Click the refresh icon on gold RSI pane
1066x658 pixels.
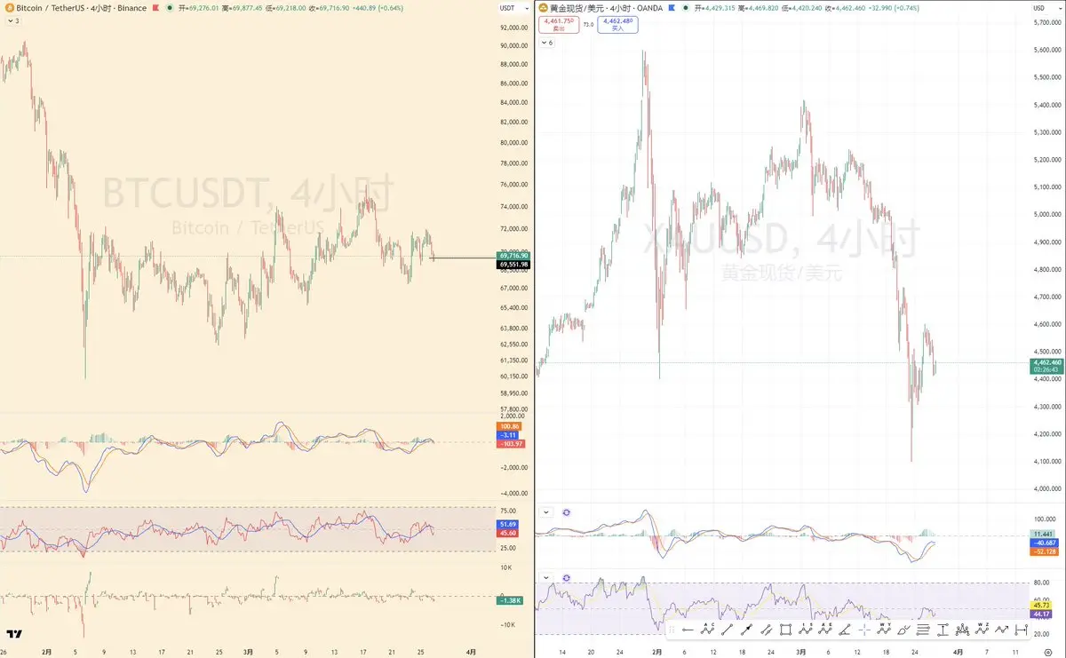coord(567,577)
